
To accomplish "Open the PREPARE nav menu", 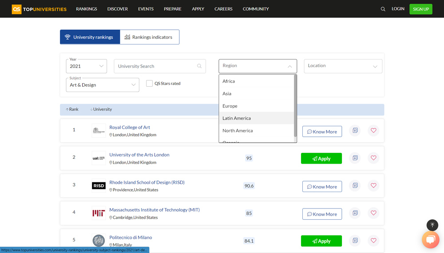I will pos(172,9).
